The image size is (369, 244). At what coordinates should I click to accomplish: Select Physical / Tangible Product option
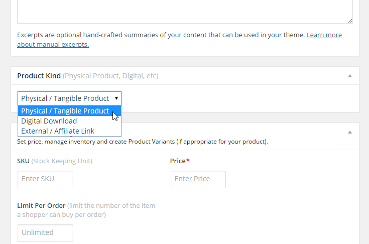(x=65, y=111)
